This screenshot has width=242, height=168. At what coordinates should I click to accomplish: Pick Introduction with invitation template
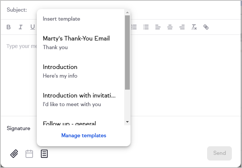[x=81, y=100]
